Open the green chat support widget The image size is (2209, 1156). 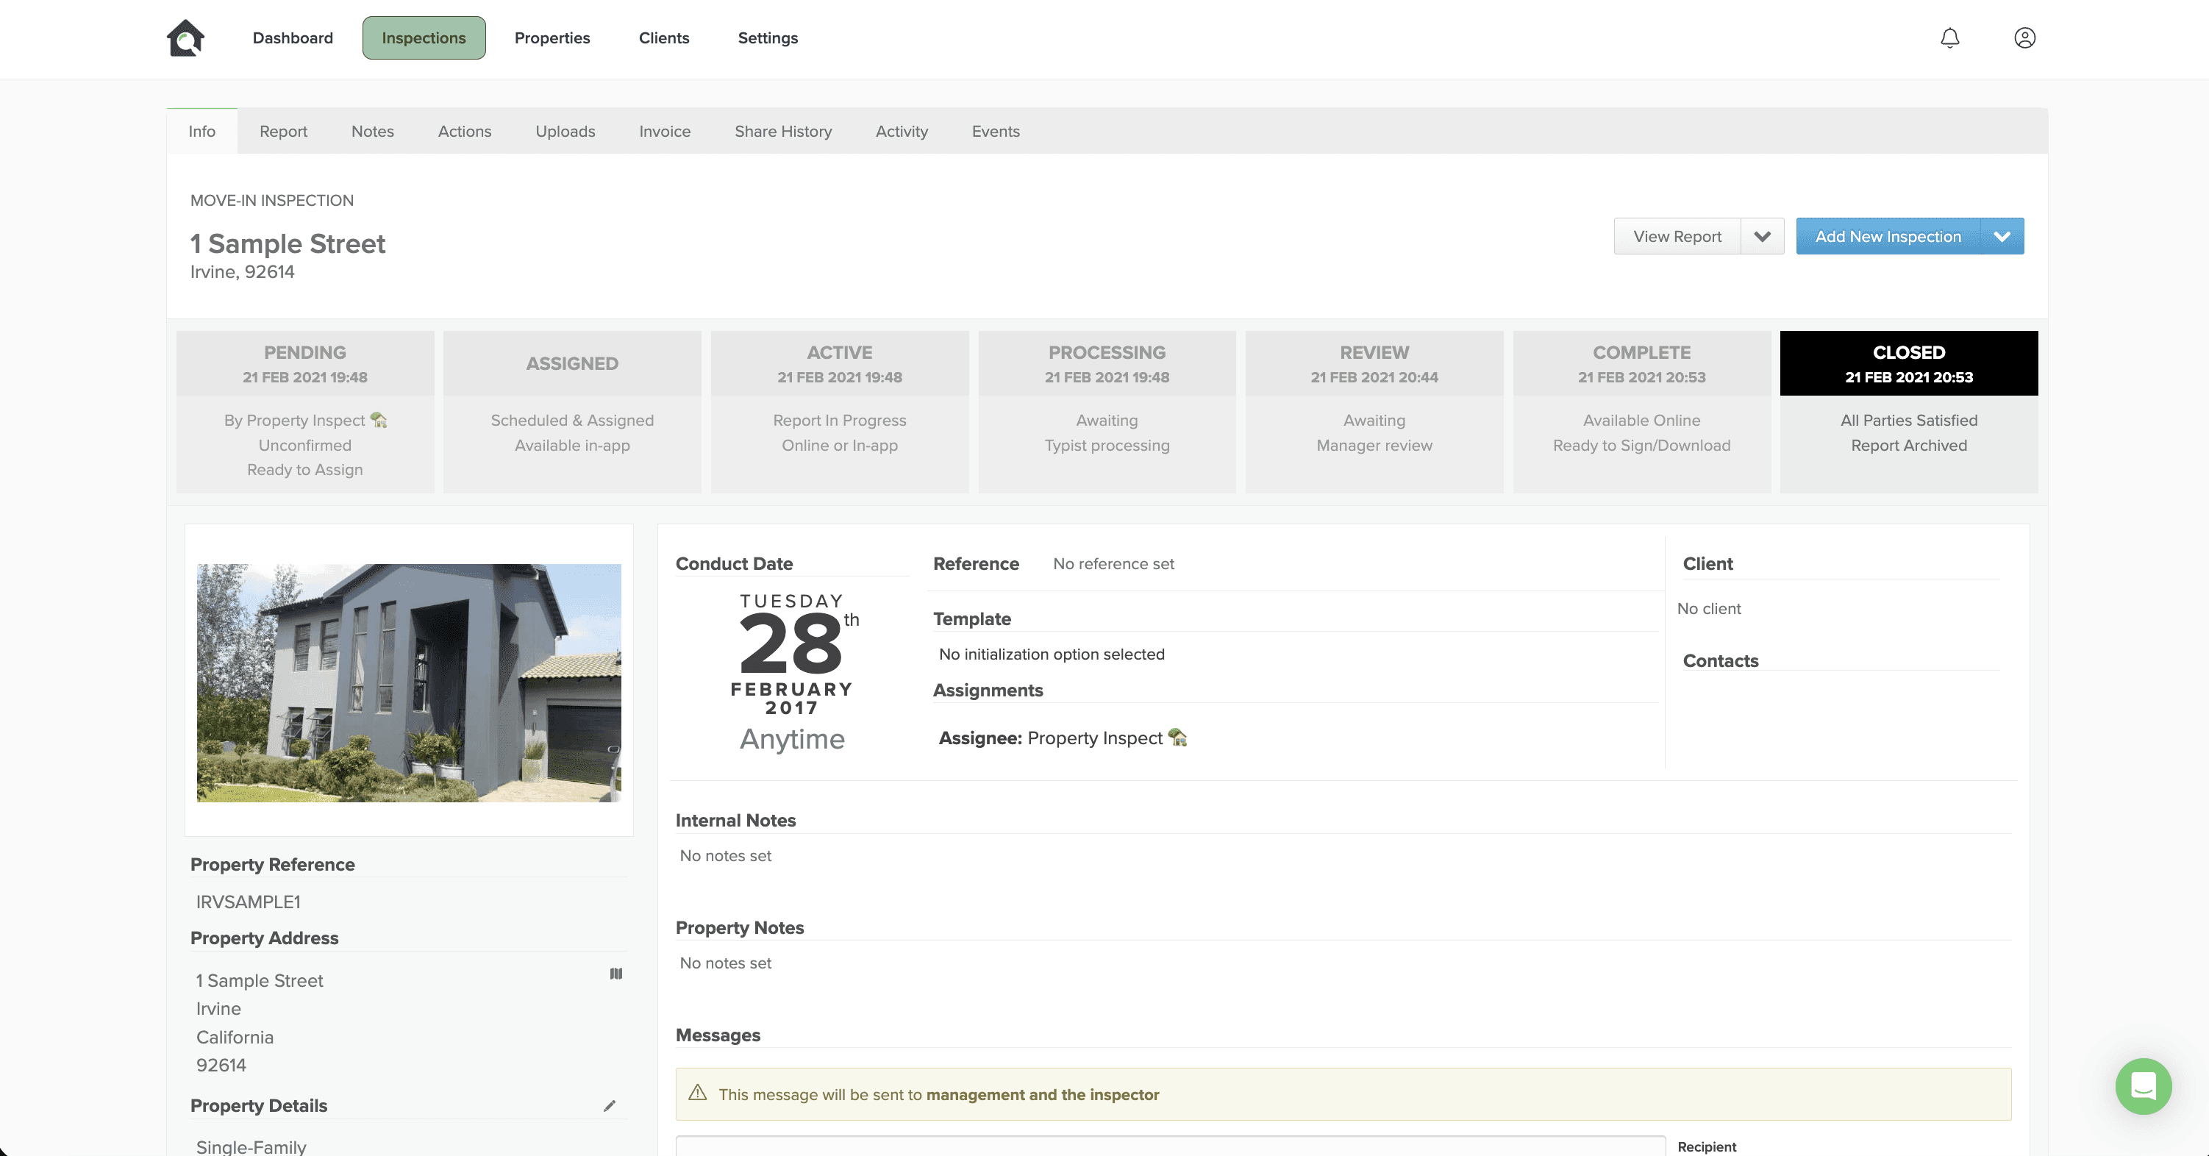pyautogui.click(x=2143, y=1085)
